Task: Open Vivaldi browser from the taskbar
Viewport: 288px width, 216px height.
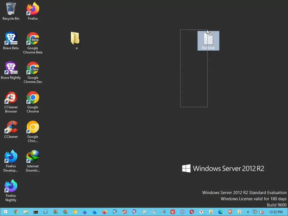Action: 173,212
